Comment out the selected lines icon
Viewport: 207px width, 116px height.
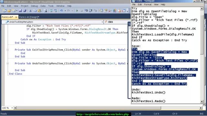51,11
